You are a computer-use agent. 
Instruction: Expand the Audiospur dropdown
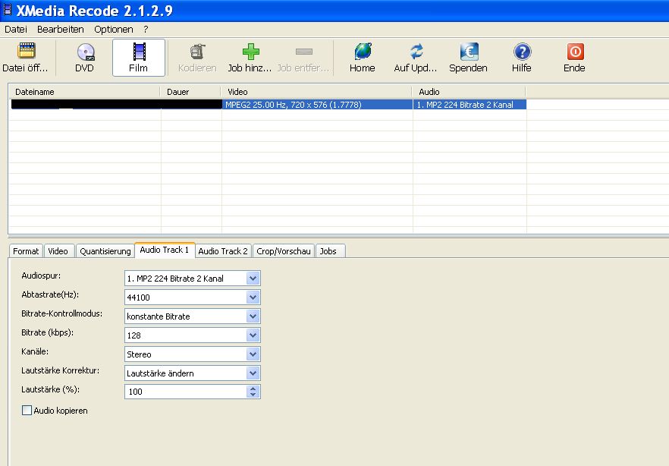(253, 279)
